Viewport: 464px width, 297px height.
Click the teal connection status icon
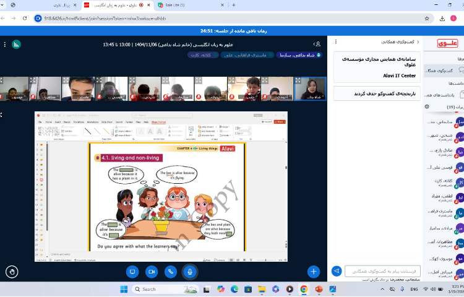coord(16,45)
